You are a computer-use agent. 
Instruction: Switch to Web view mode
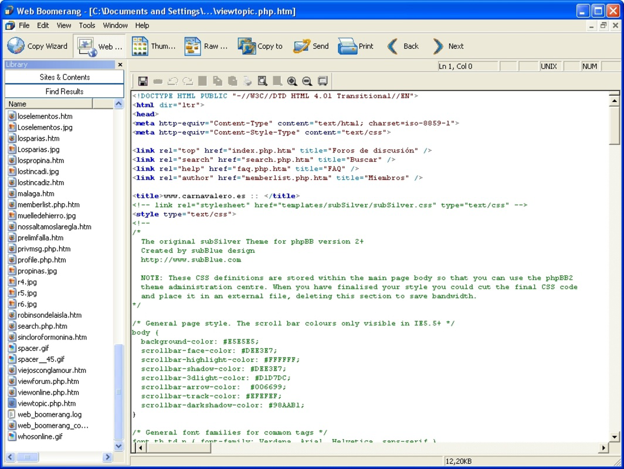click(100, 46)
